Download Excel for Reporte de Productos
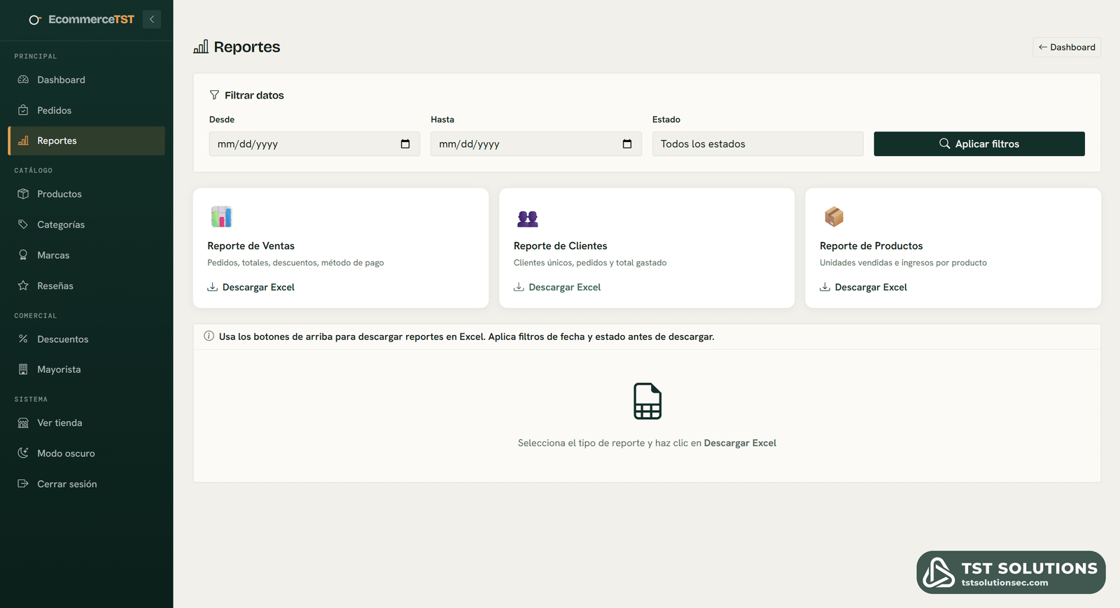The height and width of the screenshot is (608, 1120). pos(864,287)
